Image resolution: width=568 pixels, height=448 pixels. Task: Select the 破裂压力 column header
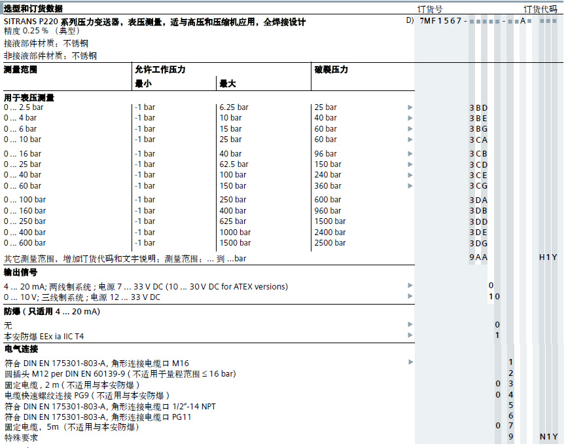[x=331, y=69]
